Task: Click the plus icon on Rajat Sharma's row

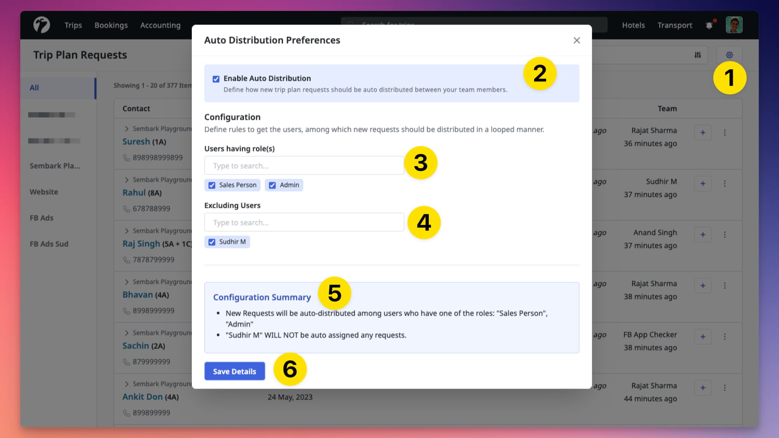Action: [x=702, y=132]
